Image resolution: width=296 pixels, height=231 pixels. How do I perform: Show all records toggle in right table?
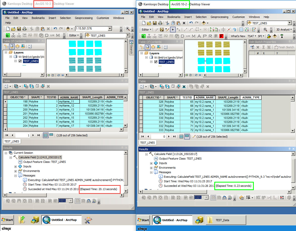(x=181, y=137)
